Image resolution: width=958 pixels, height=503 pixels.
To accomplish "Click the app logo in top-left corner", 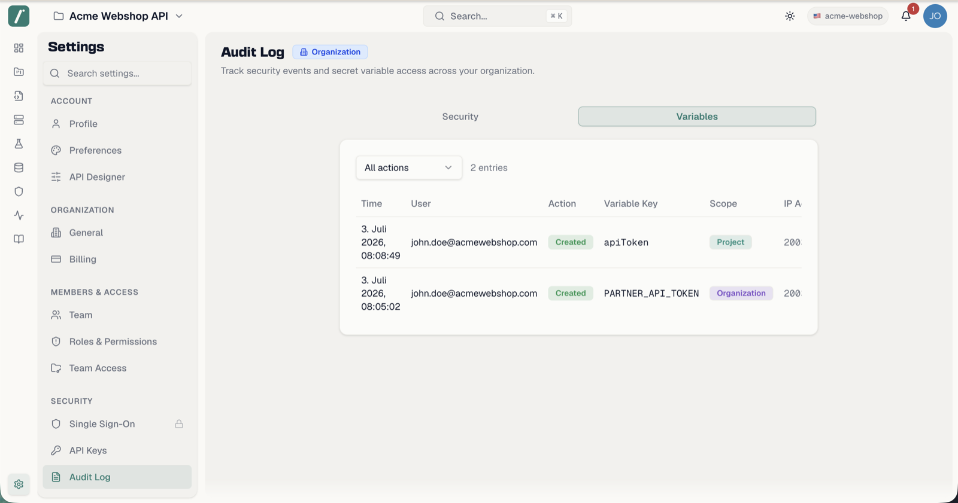I will (19, 16).
